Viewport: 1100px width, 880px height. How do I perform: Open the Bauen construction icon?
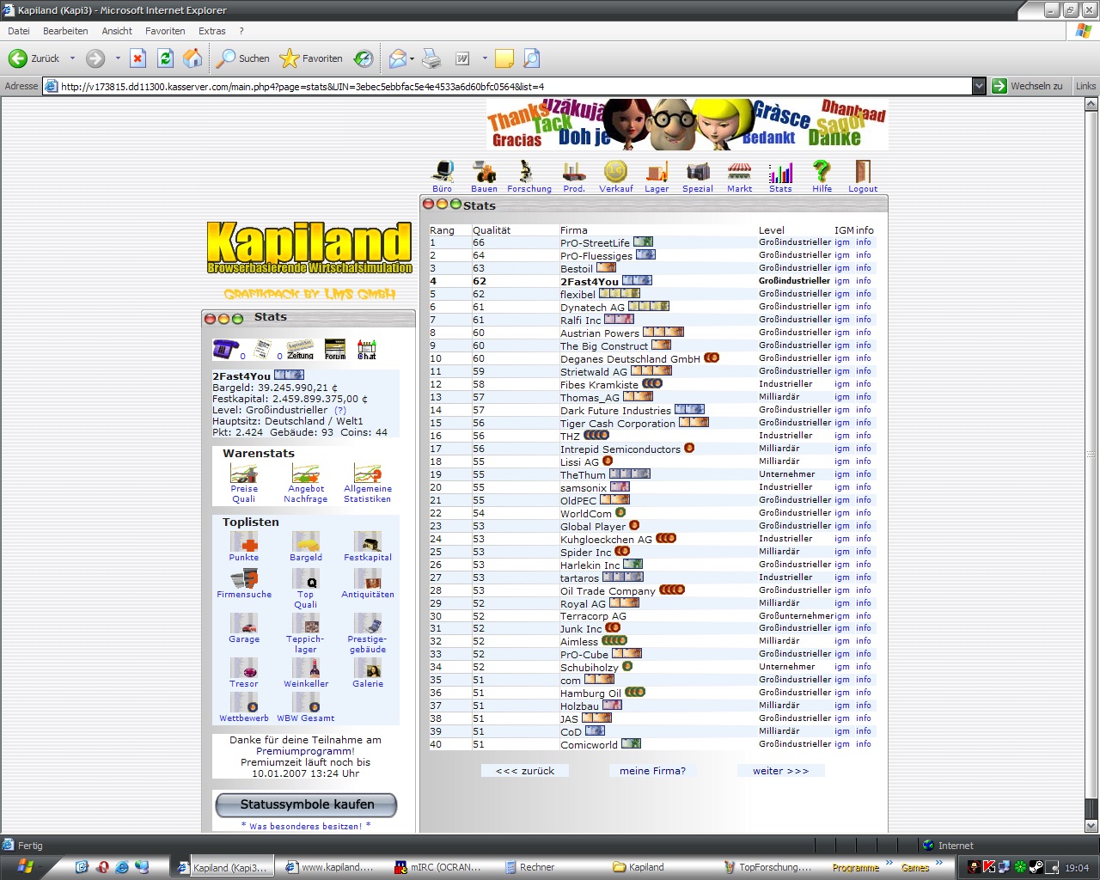click(x=484, y=173)
